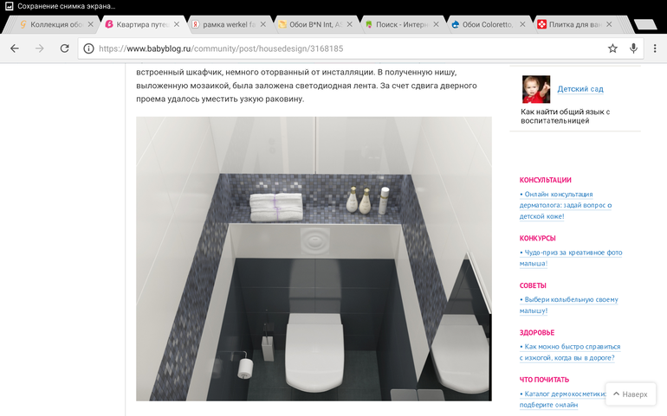Open the browser three-dot menu

click(x=655, y=48)
